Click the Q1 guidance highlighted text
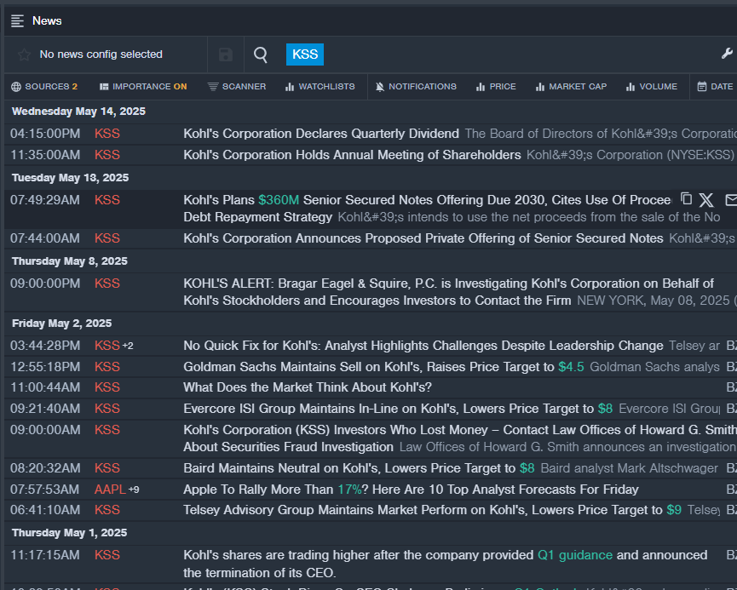Viewport: 737px width, 590px height. point(575,555)
